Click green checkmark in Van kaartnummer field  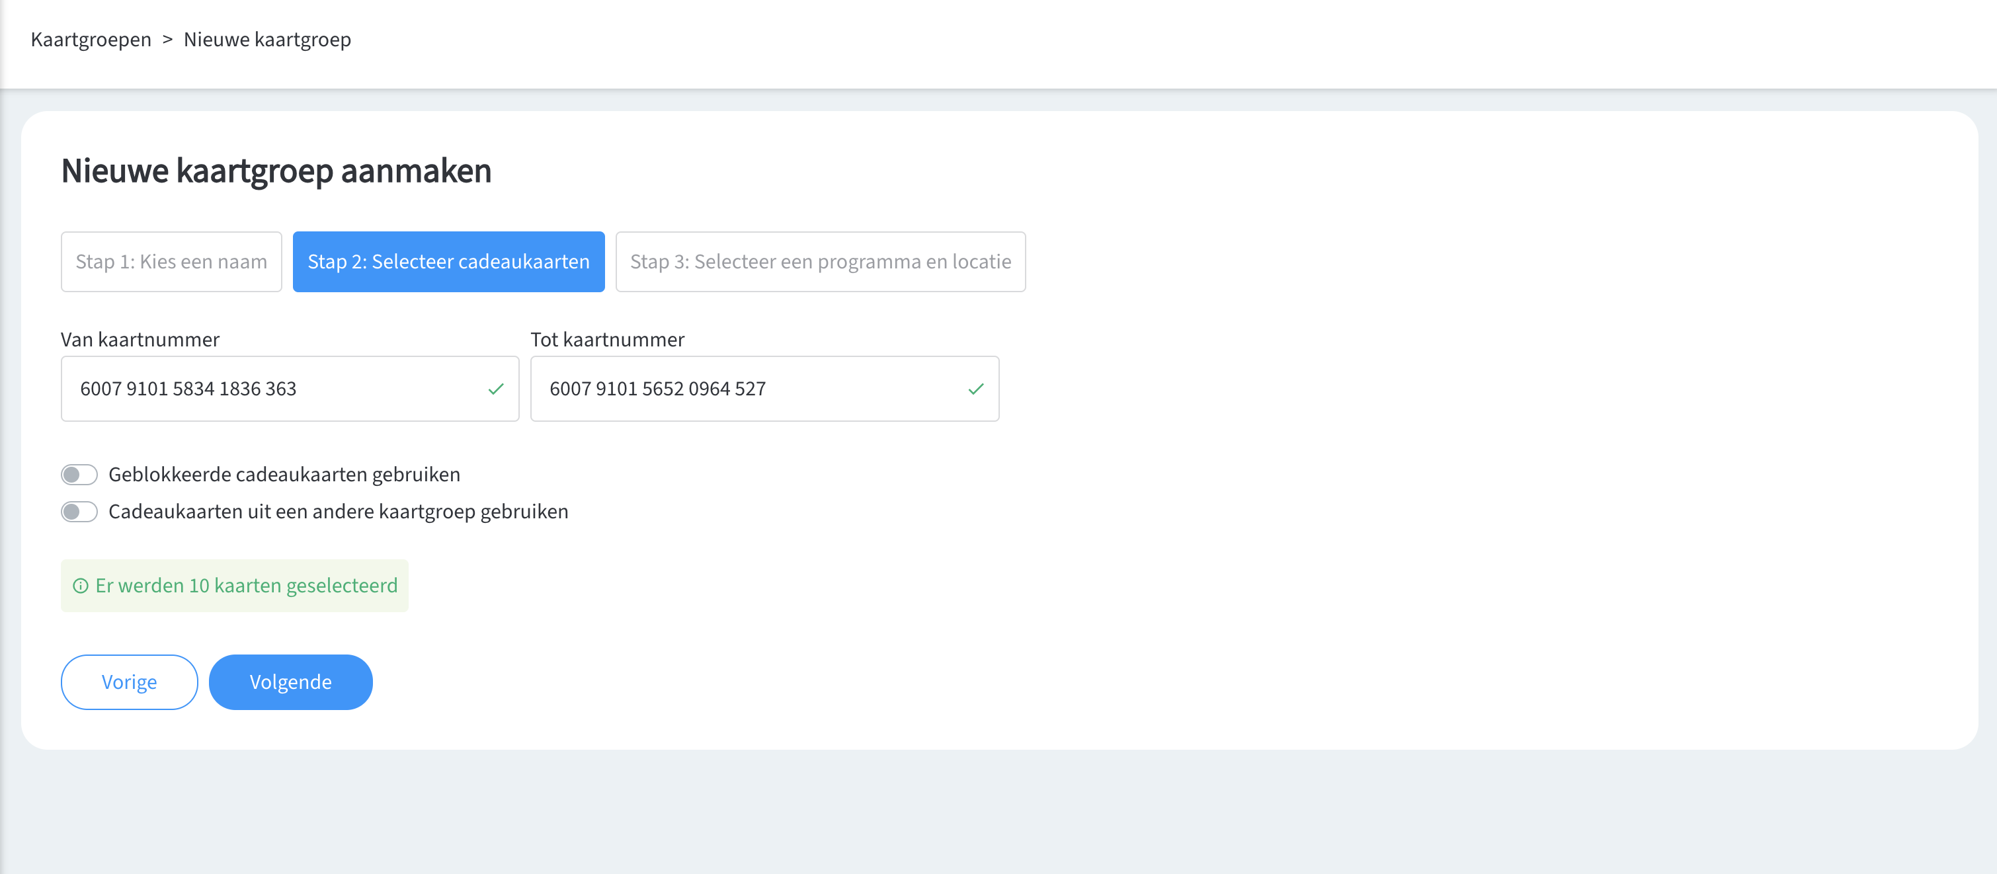(496, 389)
